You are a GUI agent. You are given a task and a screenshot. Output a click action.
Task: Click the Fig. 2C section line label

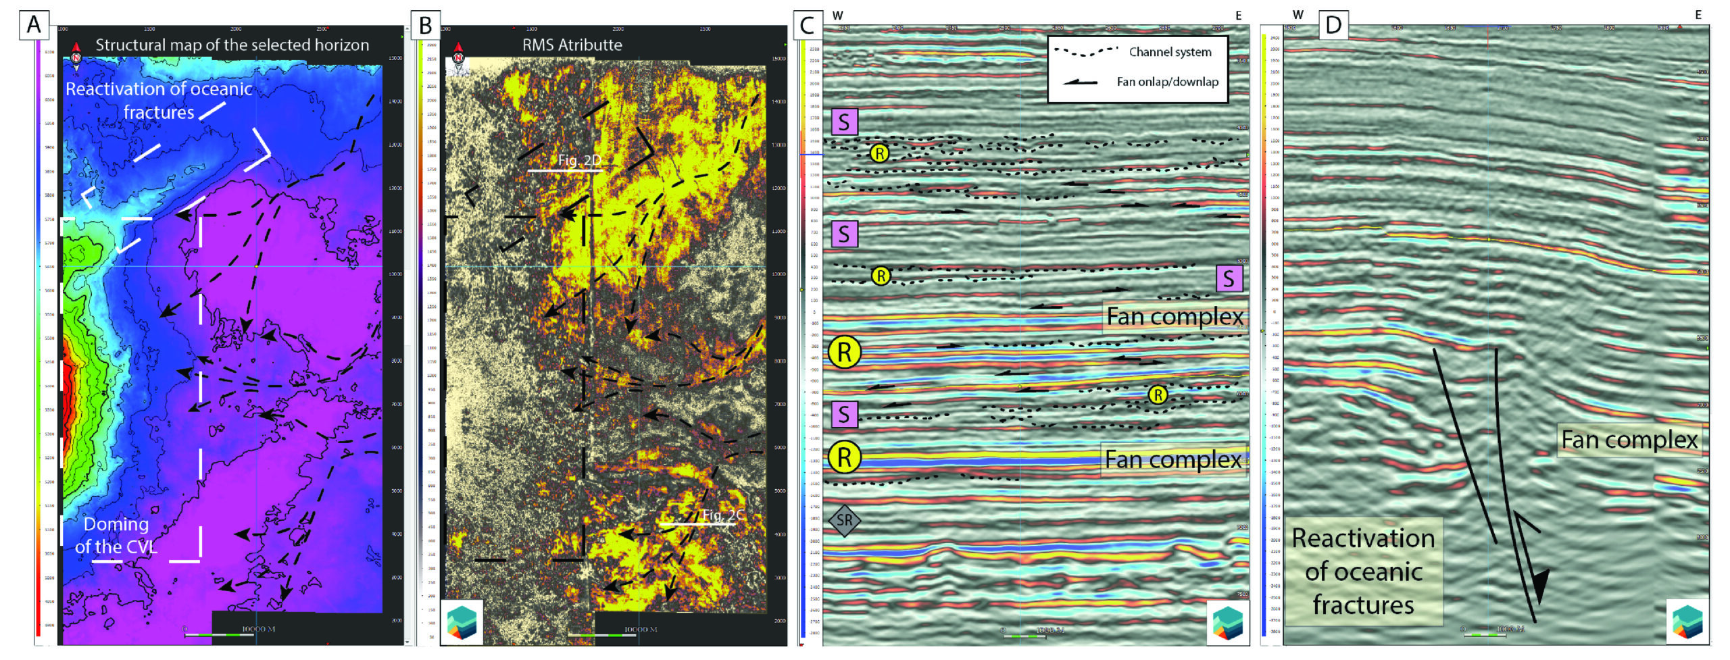pyautogui.click(x=722, y=515)
